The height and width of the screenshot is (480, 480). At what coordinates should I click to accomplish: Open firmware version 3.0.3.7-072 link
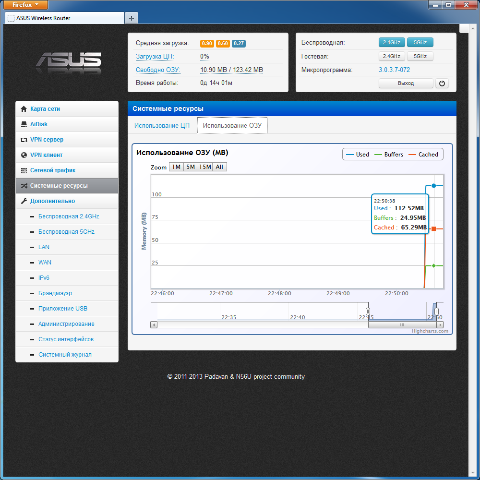pyautogui.click(x=394, y=70)
